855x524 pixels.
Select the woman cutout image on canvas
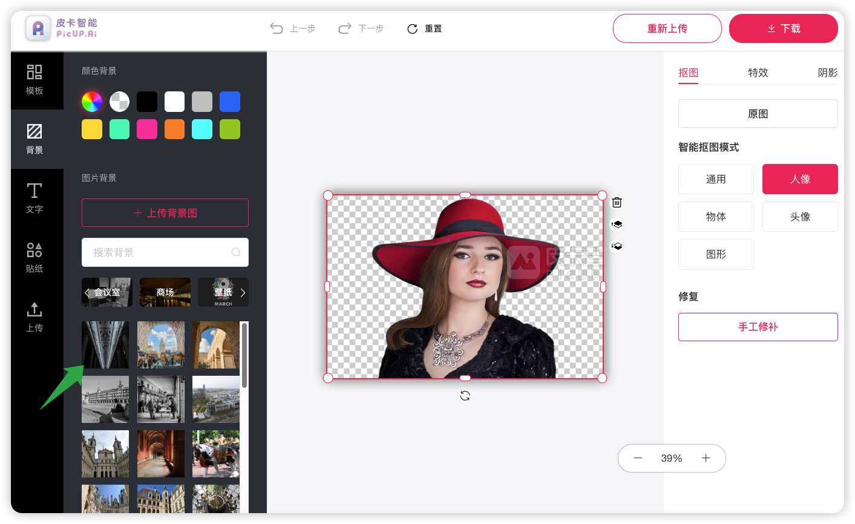pyautogui.click(x=465, y=287)
